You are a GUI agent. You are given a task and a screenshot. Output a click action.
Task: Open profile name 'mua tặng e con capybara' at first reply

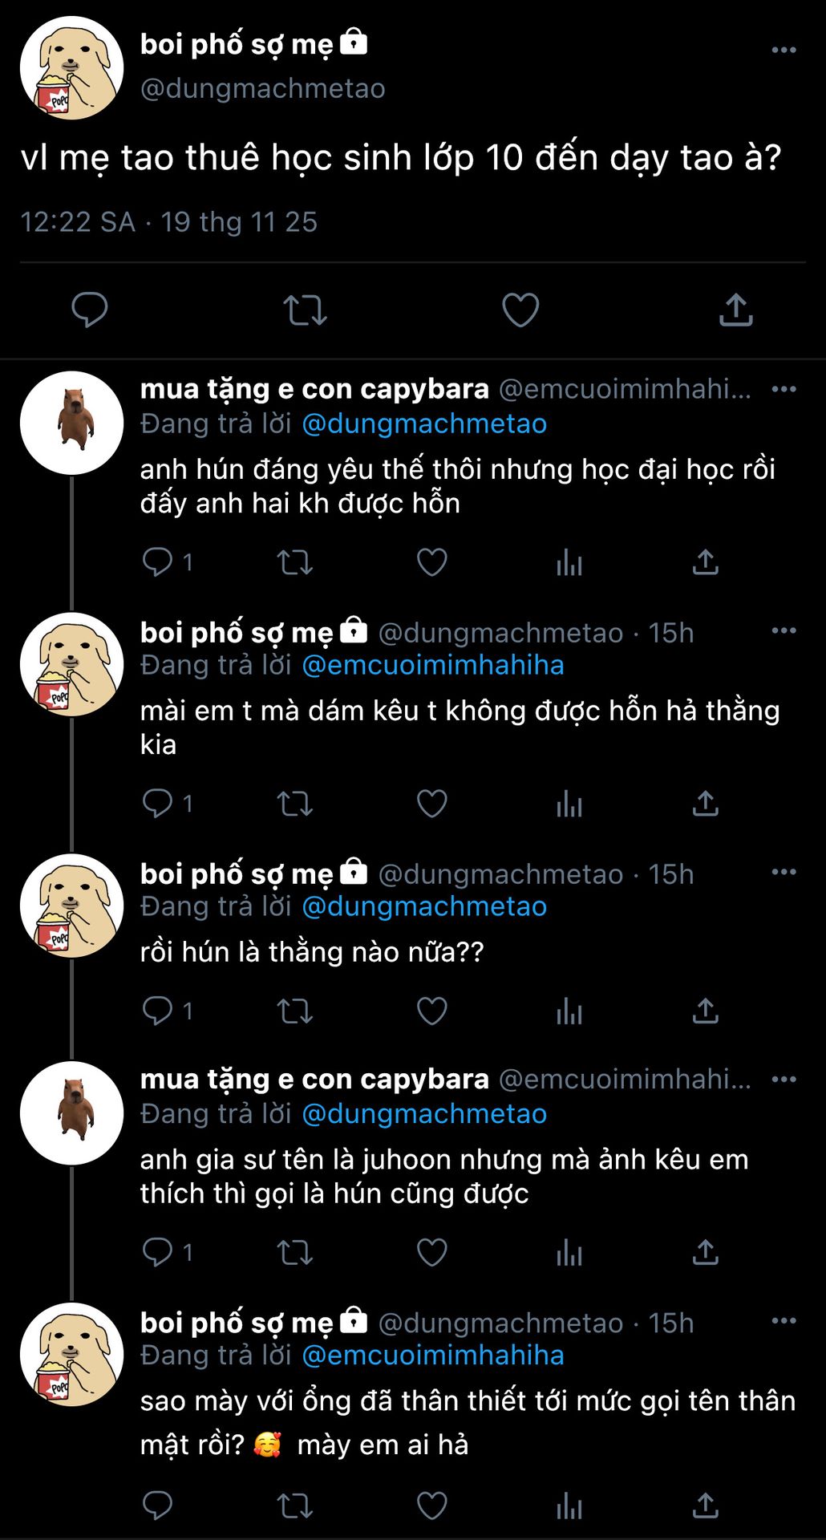[x=314, y=389]
